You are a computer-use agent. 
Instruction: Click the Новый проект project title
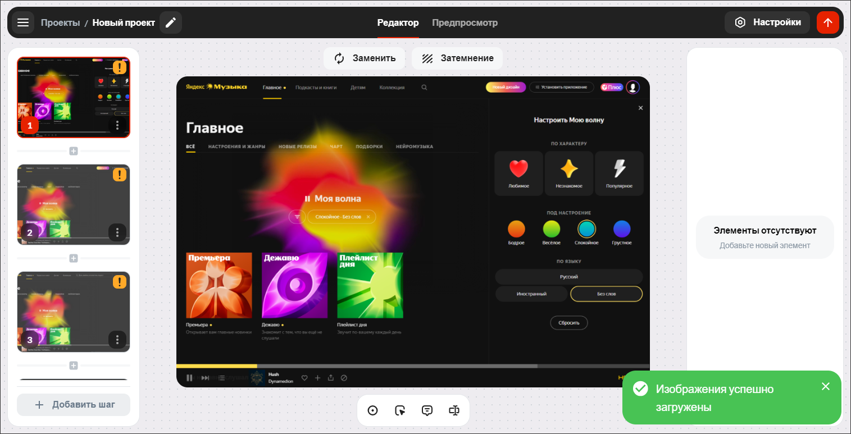coord(124,22)
